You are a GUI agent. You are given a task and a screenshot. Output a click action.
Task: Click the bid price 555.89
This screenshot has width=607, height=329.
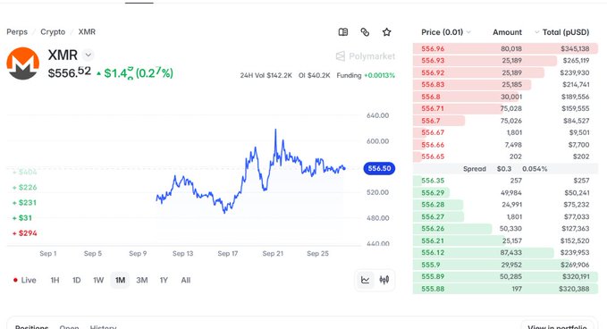[433, 277]
